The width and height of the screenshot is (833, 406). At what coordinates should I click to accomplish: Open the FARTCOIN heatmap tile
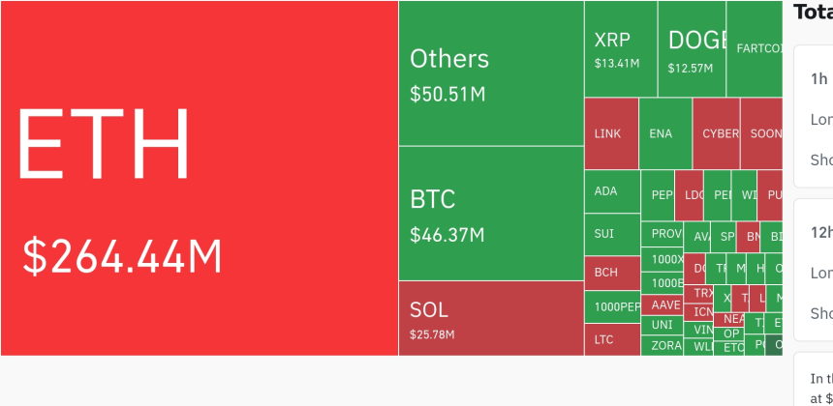[755, 49]
